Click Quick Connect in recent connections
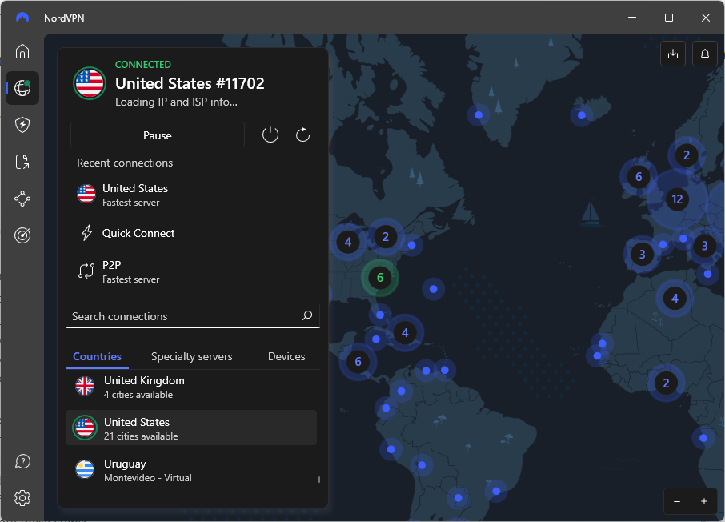Image resolution: width=725 pixels, height=522 pixels. pos(193,233)
